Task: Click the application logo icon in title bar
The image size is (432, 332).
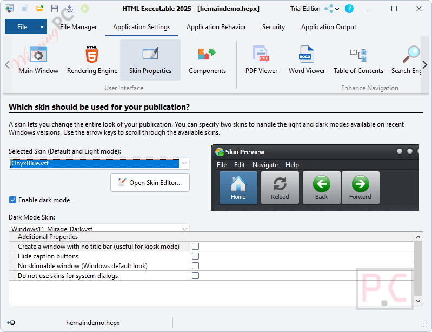Action: (9, 9)
